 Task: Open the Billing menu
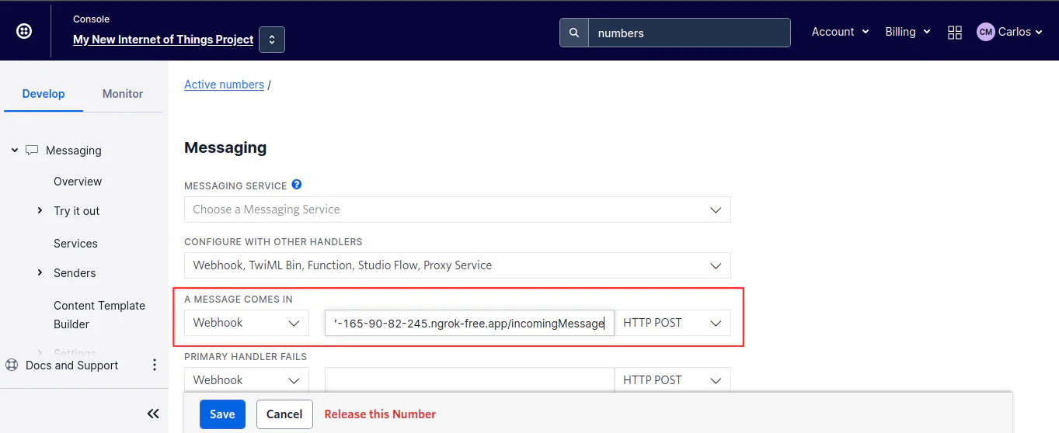907,32
